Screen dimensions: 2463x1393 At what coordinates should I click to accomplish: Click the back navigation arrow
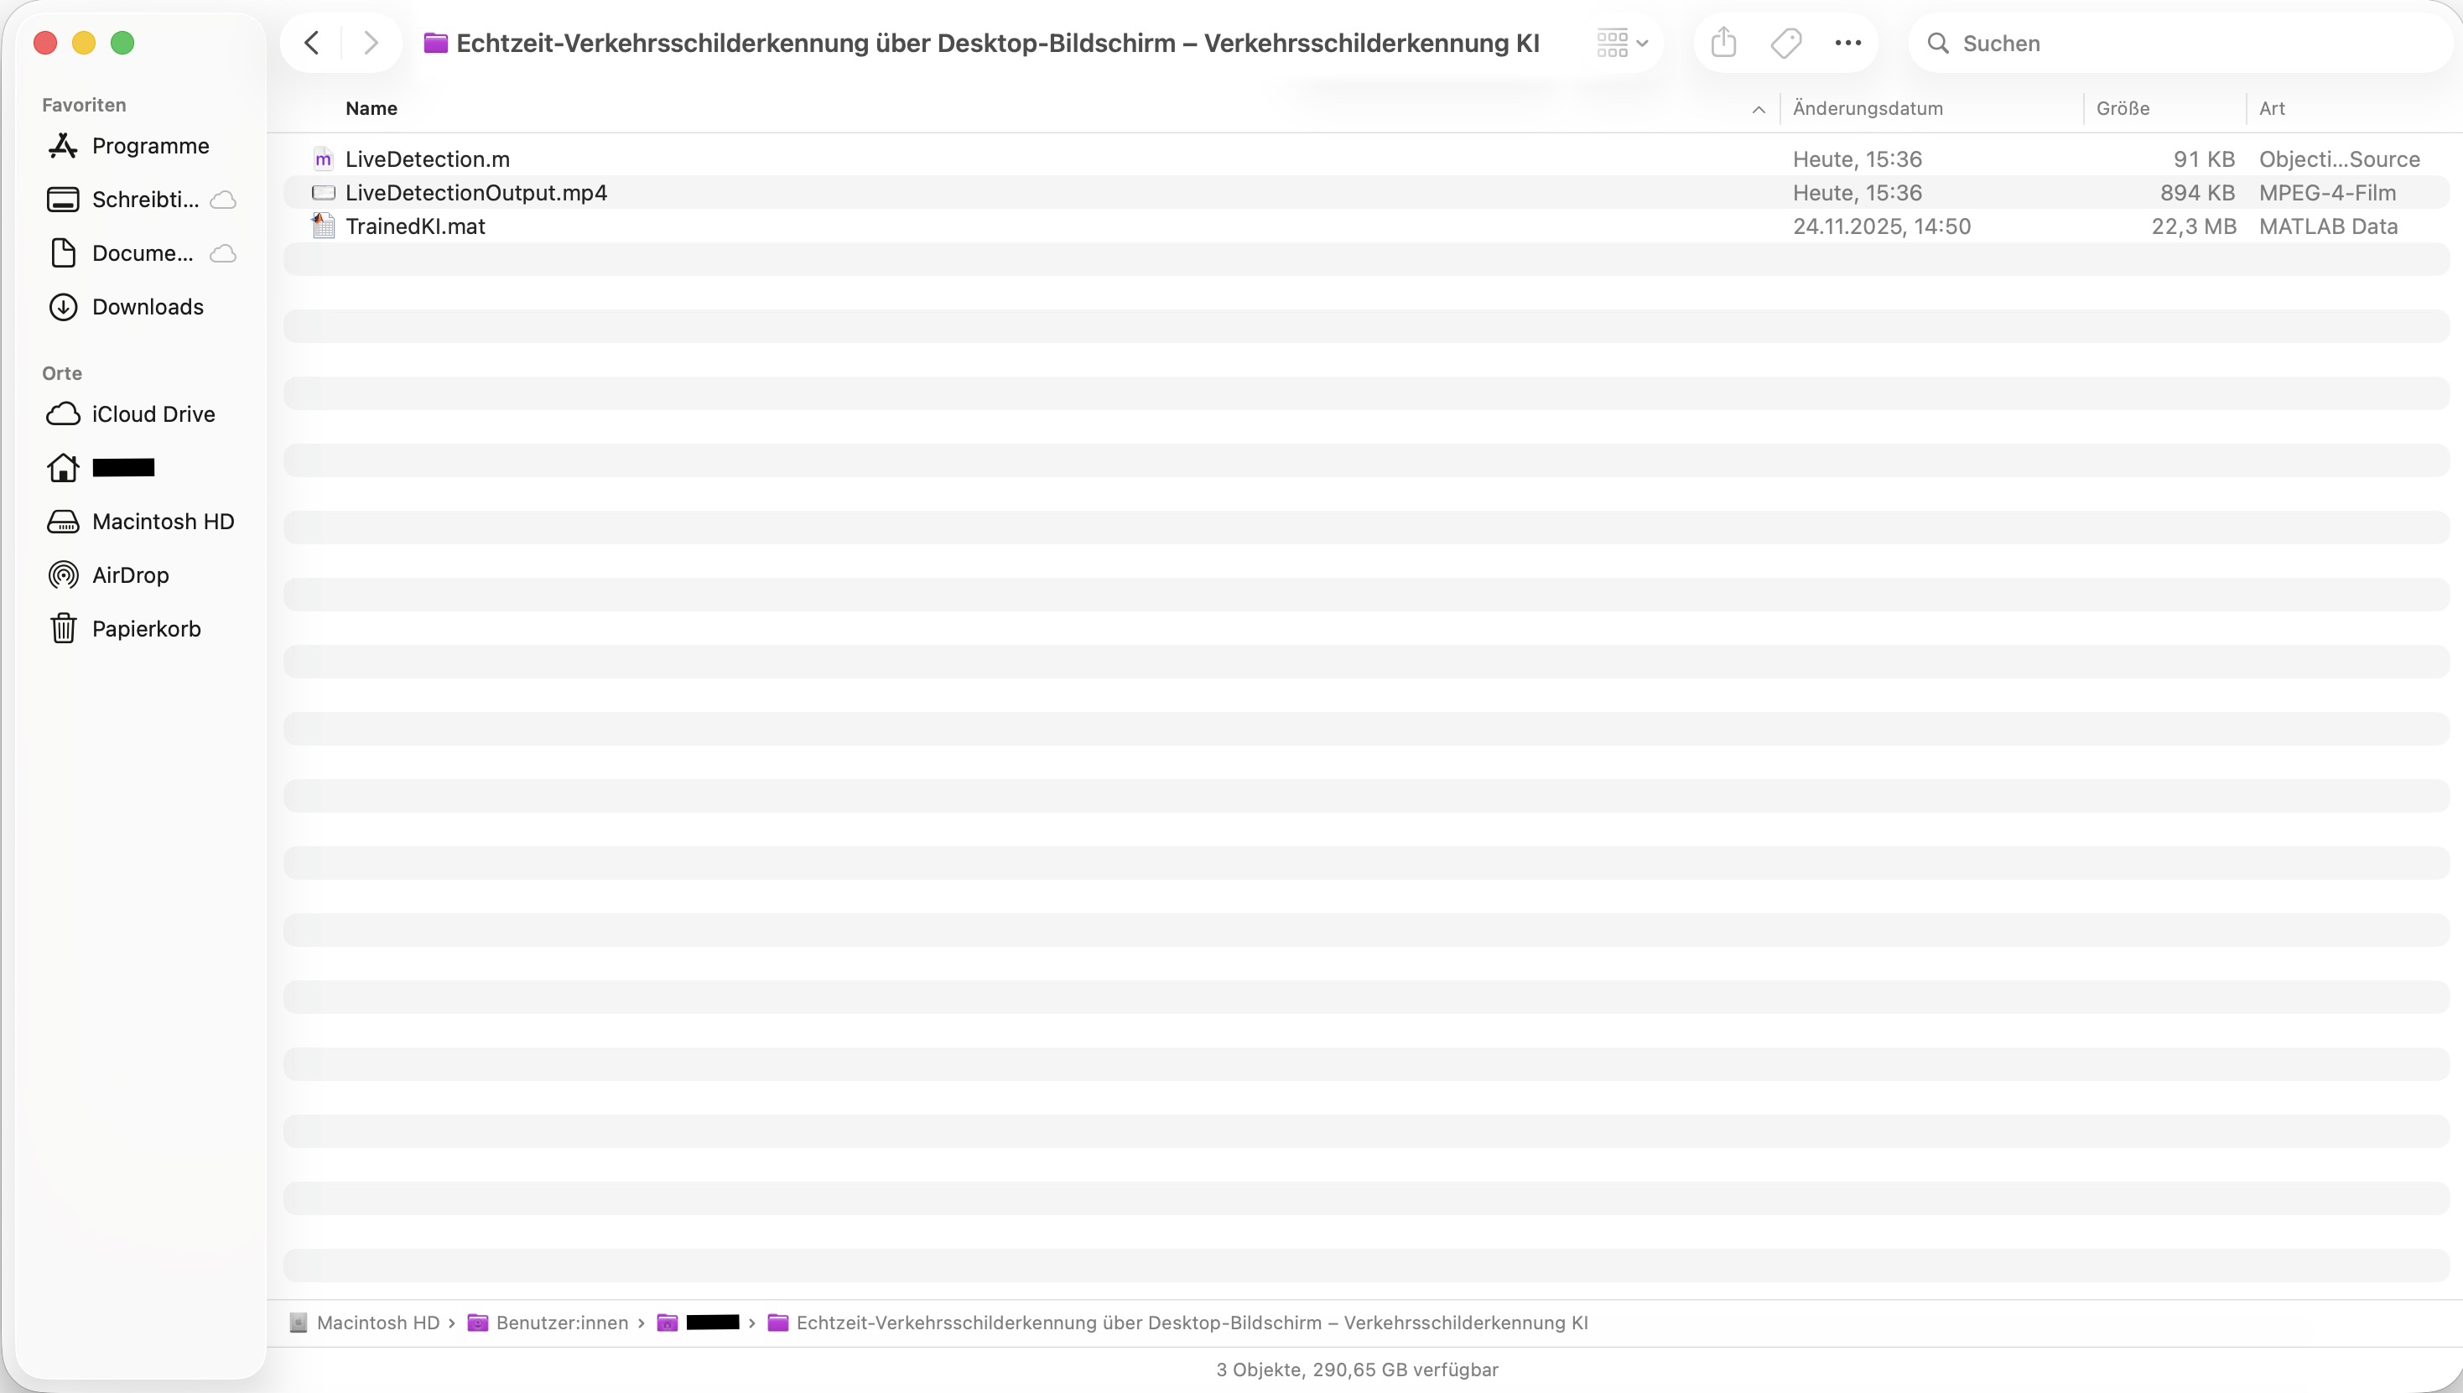click(312, 43)
